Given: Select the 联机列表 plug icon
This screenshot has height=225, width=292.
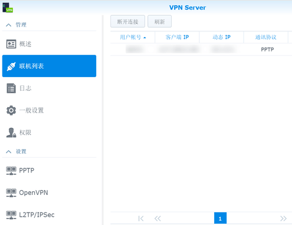Looking at the screenshot, I should [11, 67].
